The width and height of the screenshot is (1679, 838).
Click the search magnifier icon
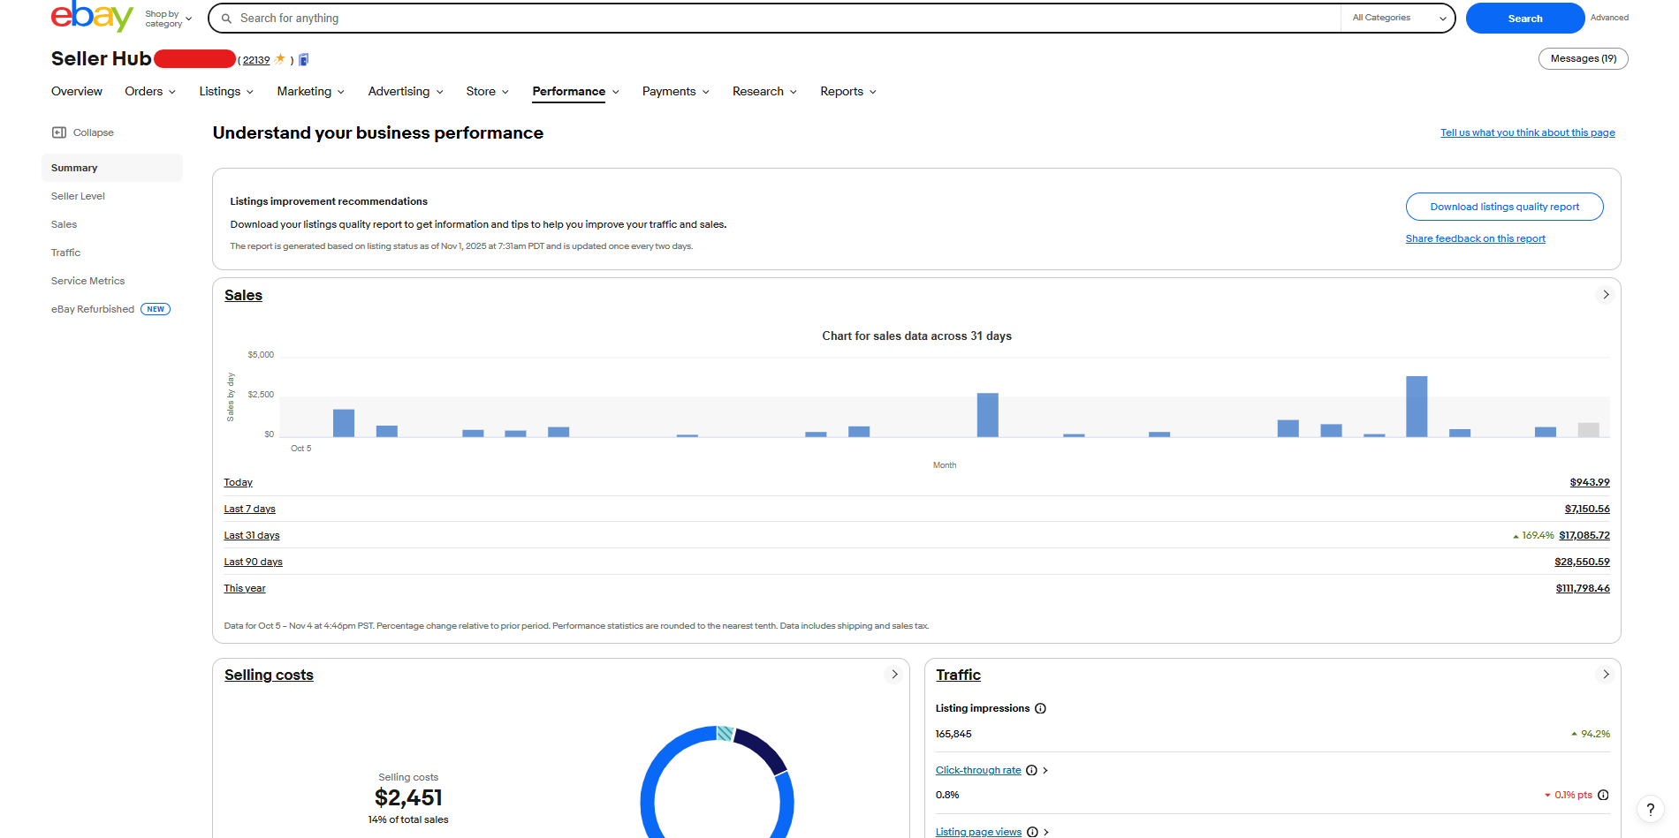click(x=227, y=18)
